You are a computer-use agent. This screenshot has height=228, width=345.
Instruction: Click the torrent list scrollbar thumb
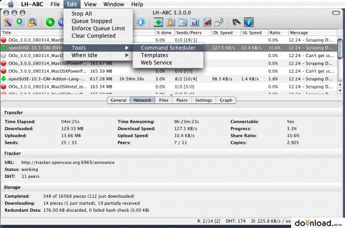(340, 49)
